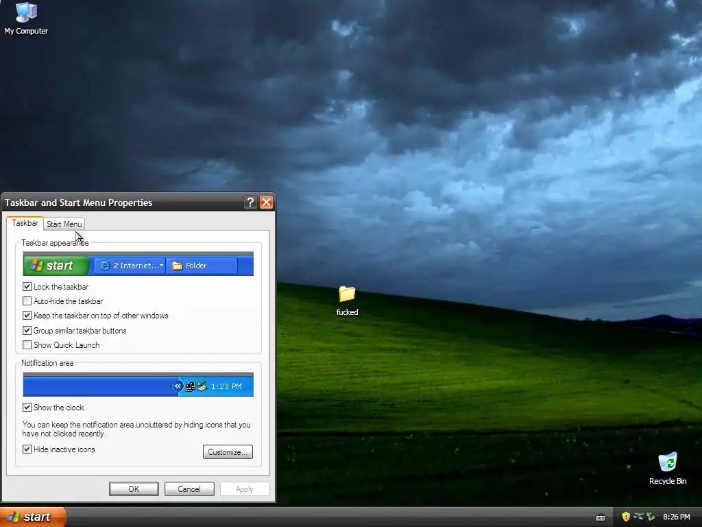Click the dialog's question mark help button
This screenshot has height=527, width=702.
[x=250, y=202]
